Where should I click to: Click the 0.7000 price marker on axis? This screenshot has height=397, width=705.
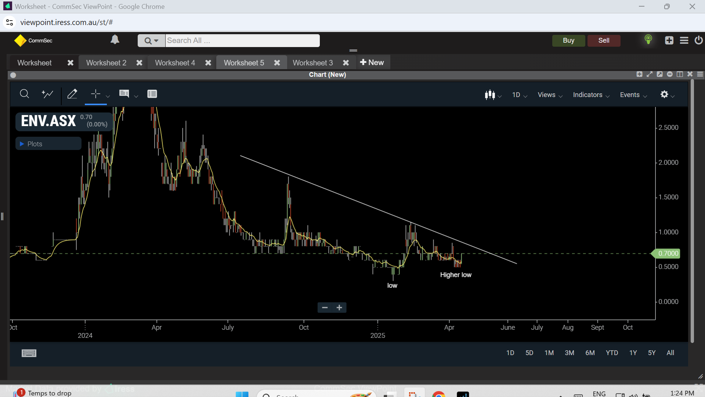click(666, 254)
